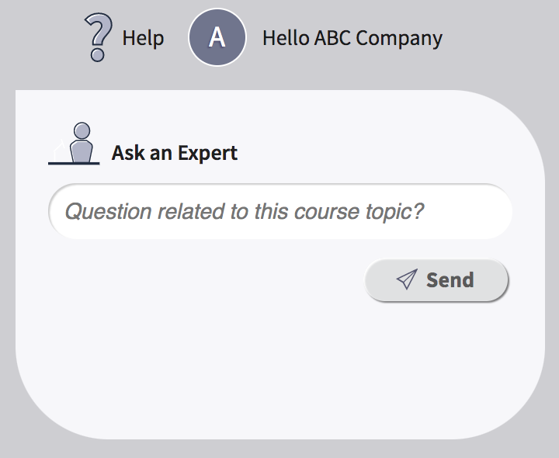Viewport: 559px width, 458px height.
Task: Click the paper plane icon on Send
Action: (x=407, y=279)
